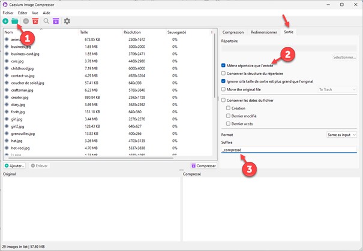The width and height of the screenshot is (363, 251).
Task: Click the green add files icon
Action: (5, 21)
